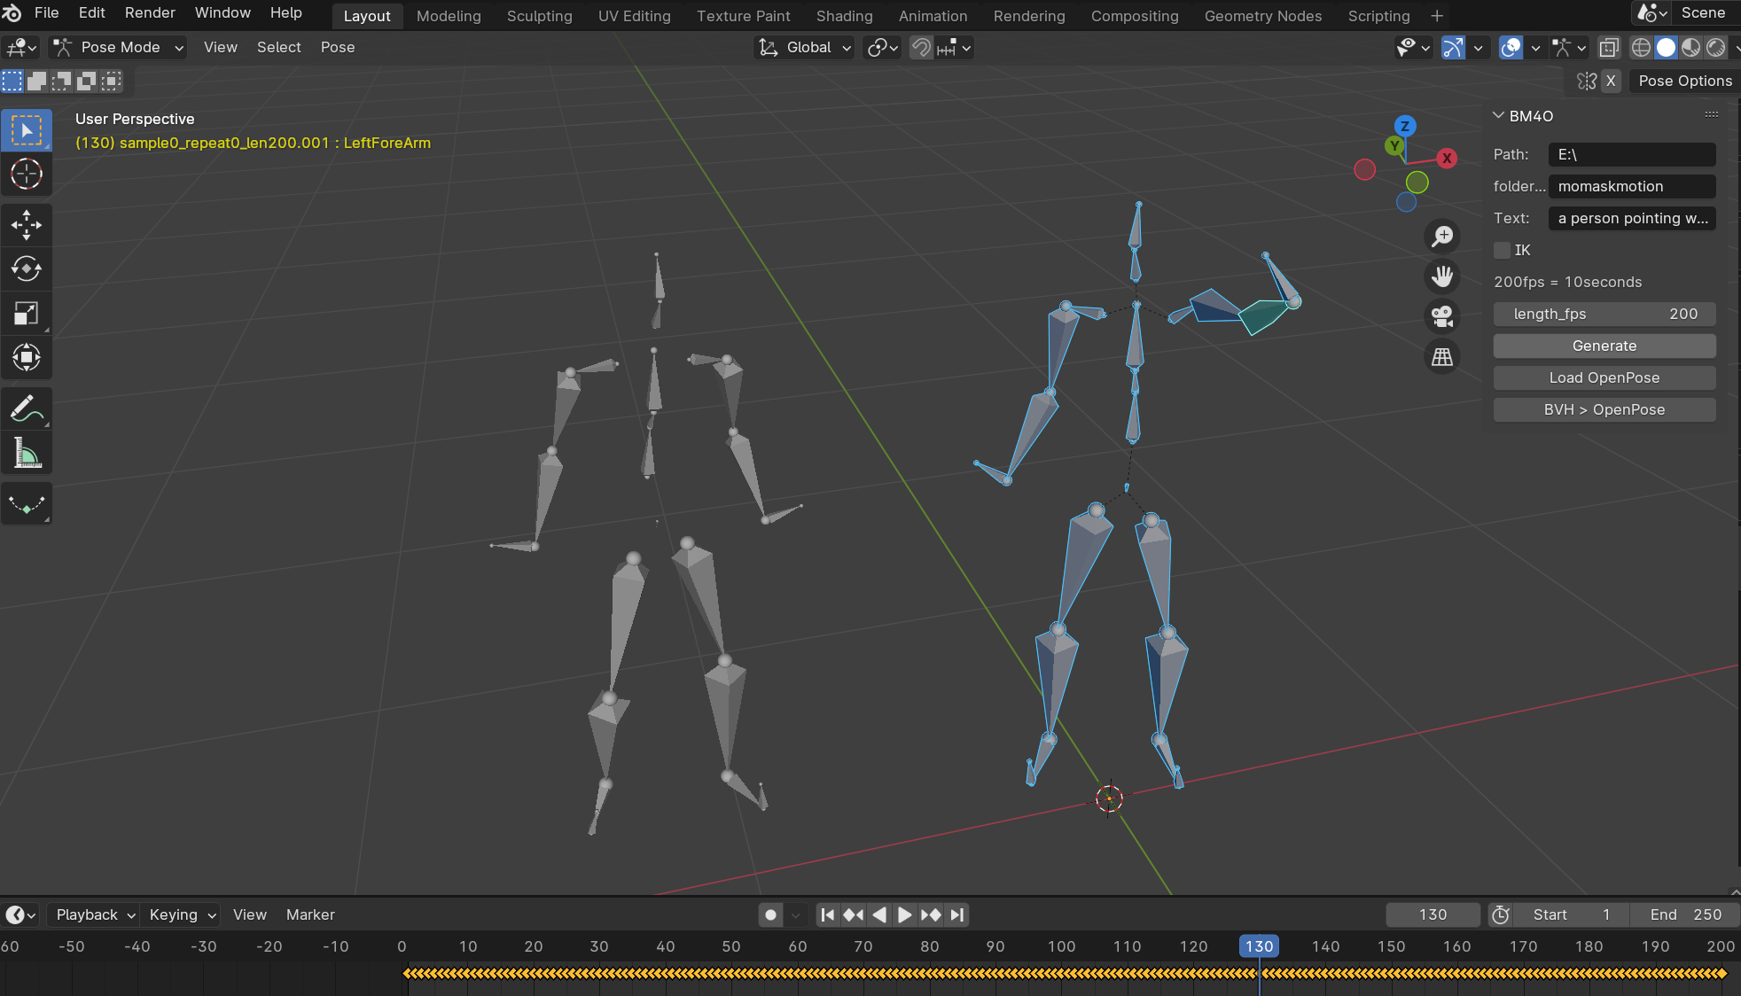
Task: Adjust the length_fps slider field
Action: [1604, 315]
